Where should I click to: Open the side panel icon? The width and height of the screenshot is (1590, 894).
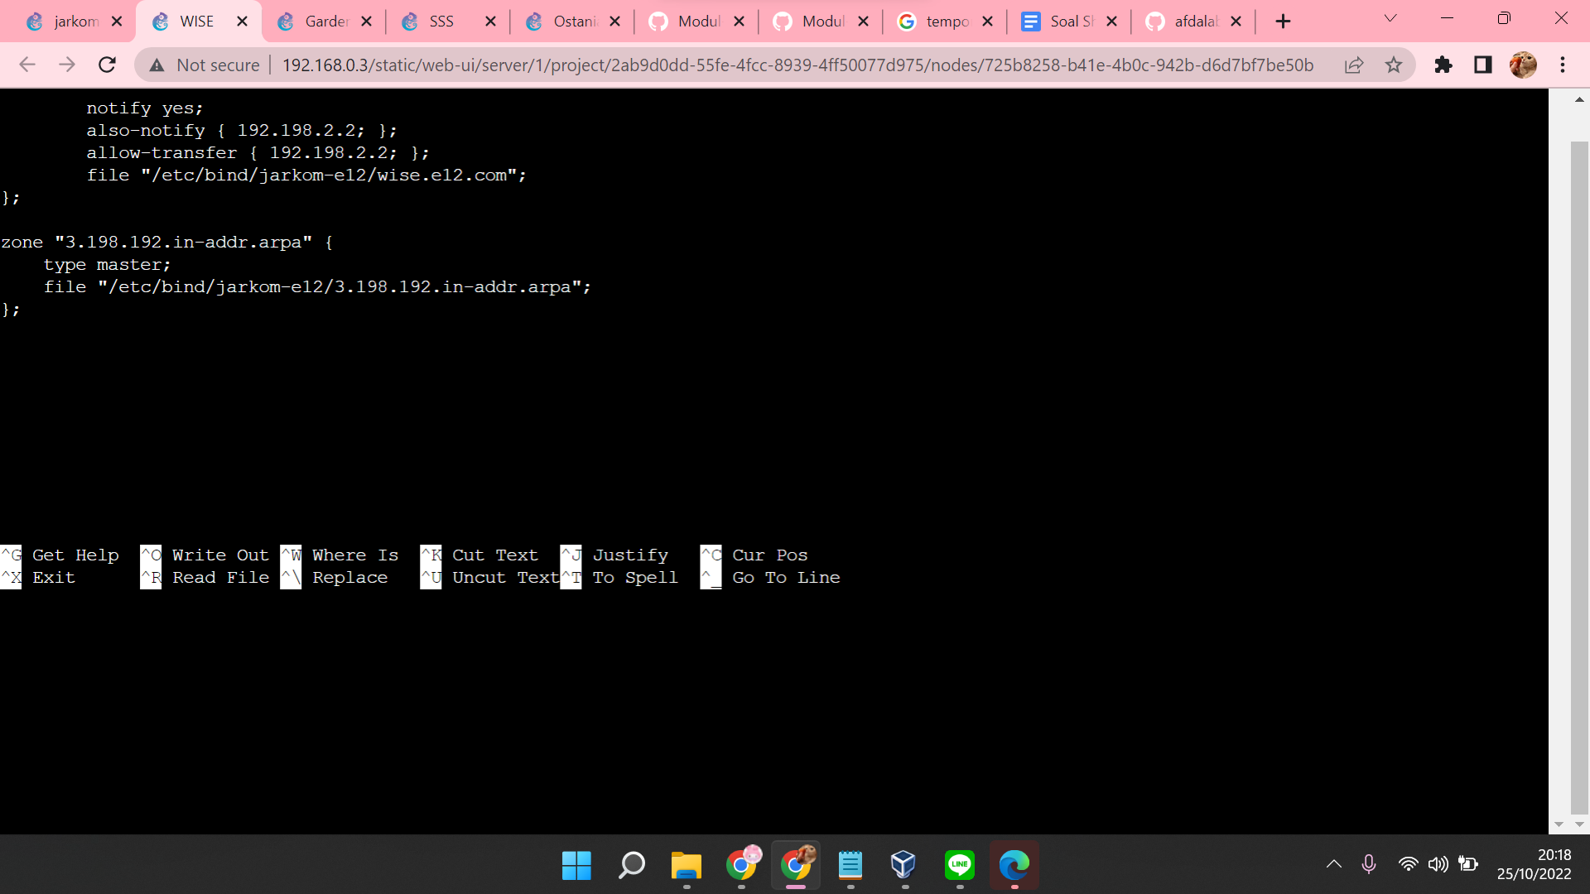pyautogui.click(x=1483, y=65)
